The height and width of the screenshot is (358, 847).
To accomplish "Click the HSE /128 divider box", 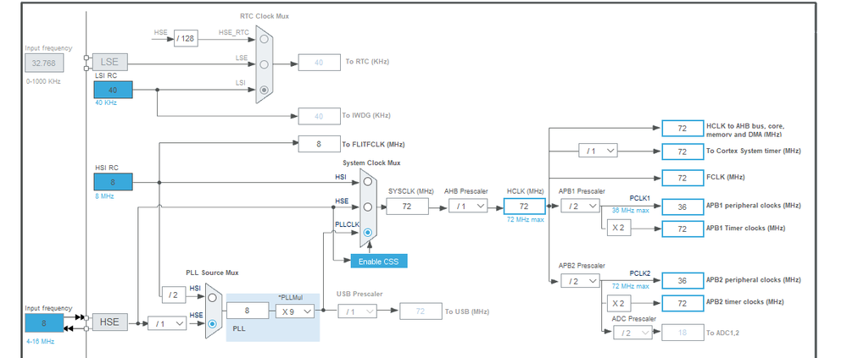I will 186,39.
